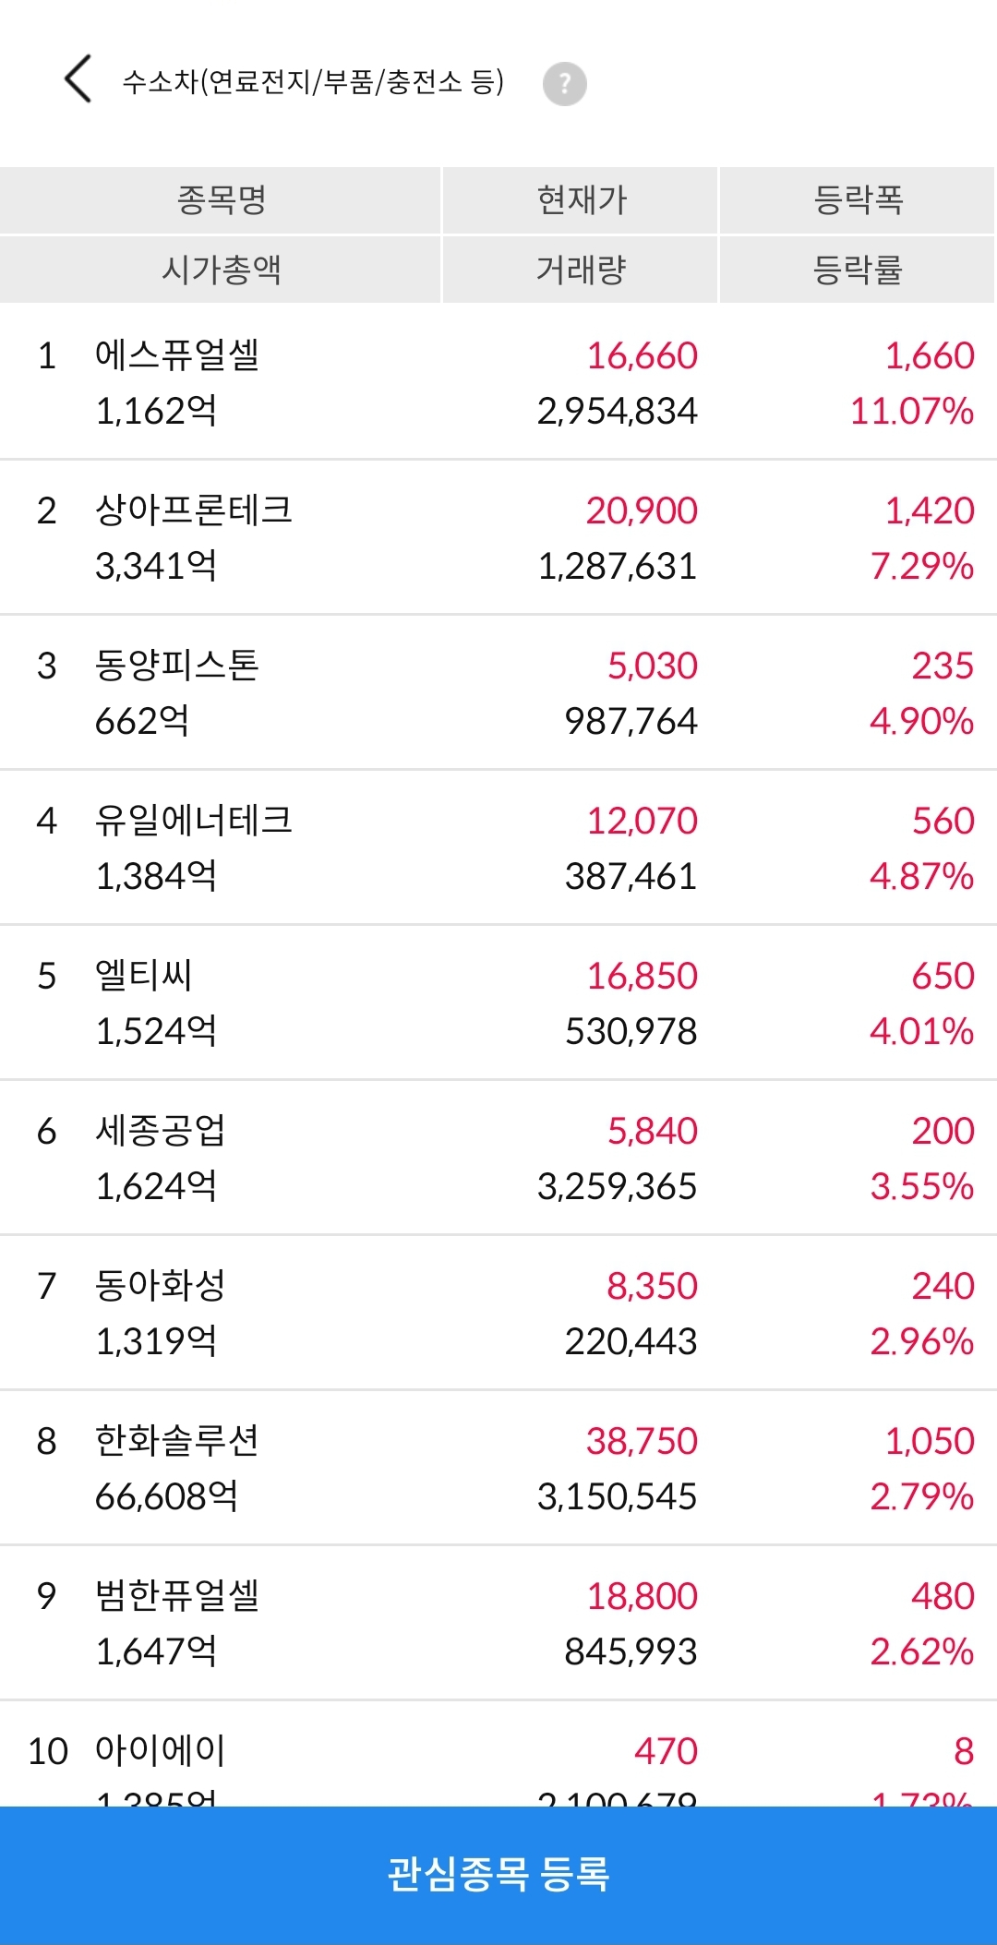Sort by 거래량 column header
The width and height of the screenshot is (997, 1945).
click(581, 270)
